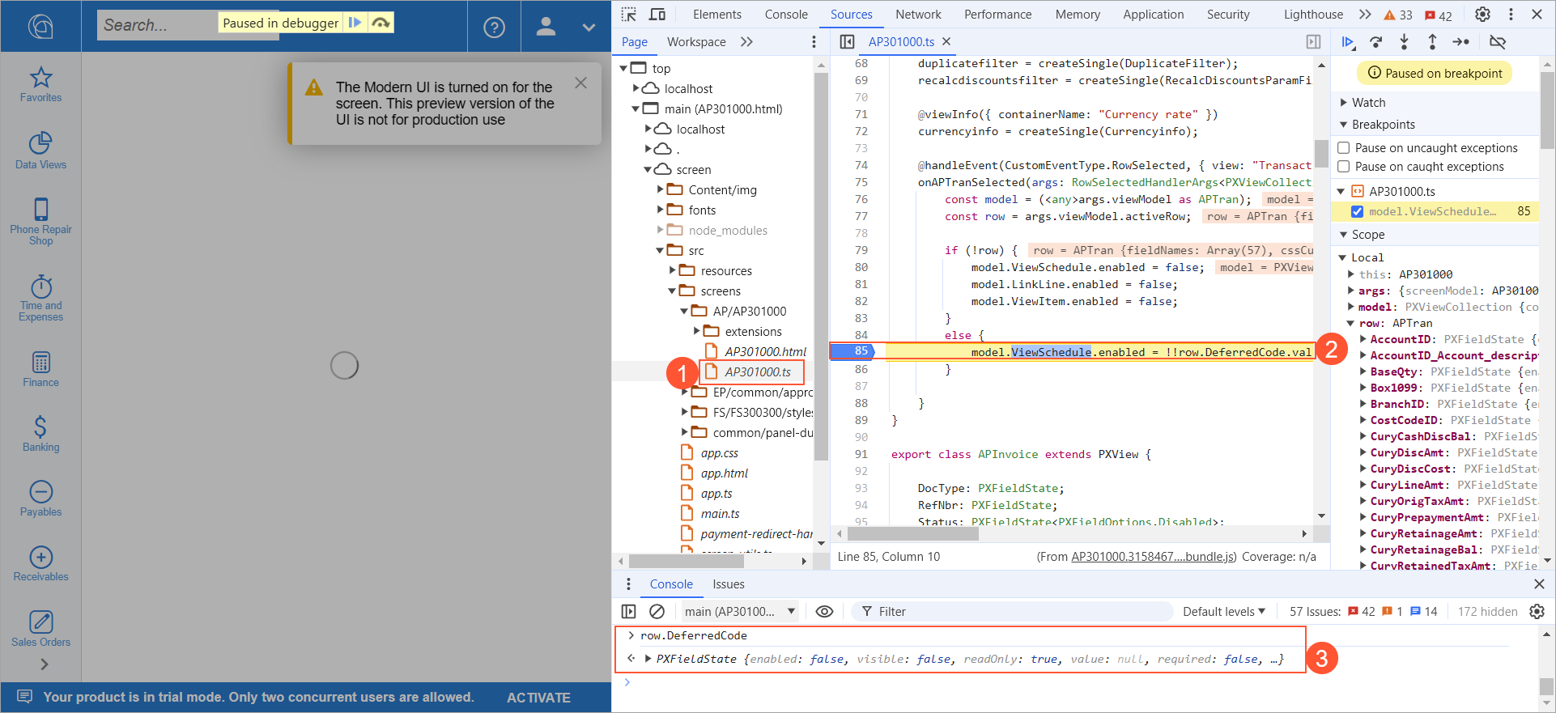Click the Step into function icon
Image resolution: width=1556 pixels, height=713 pixels.
click(1404, 42)
